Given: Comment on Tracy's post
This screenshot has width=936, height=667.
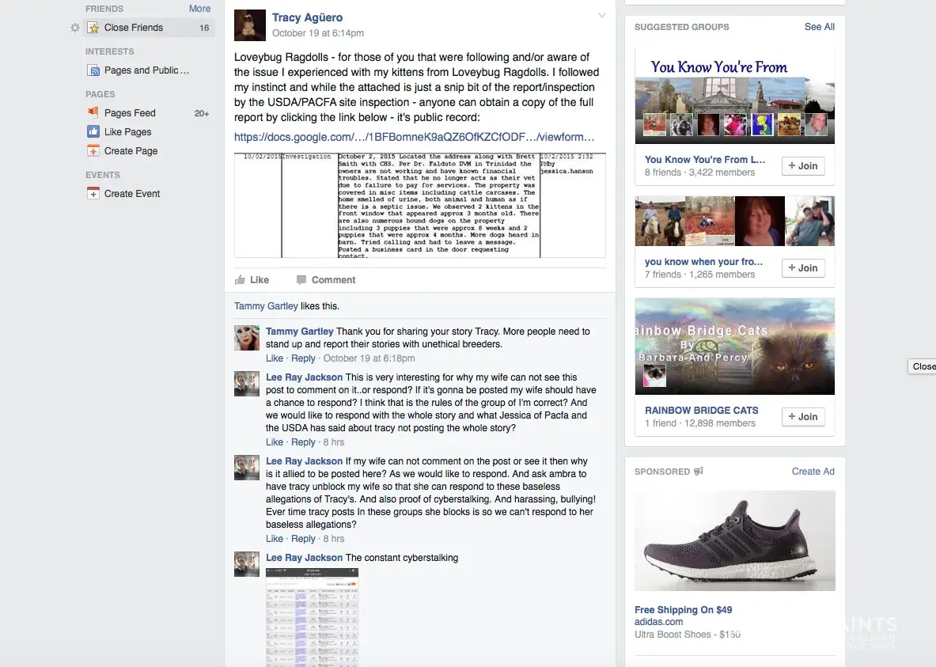Looking at the screenshot, I should coord(326,279).
